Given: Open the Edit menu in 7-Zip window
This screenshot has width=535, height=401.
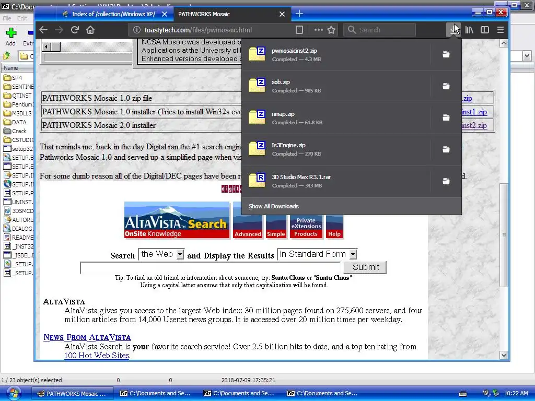Looking at the screenshot, I should [22, 18].
